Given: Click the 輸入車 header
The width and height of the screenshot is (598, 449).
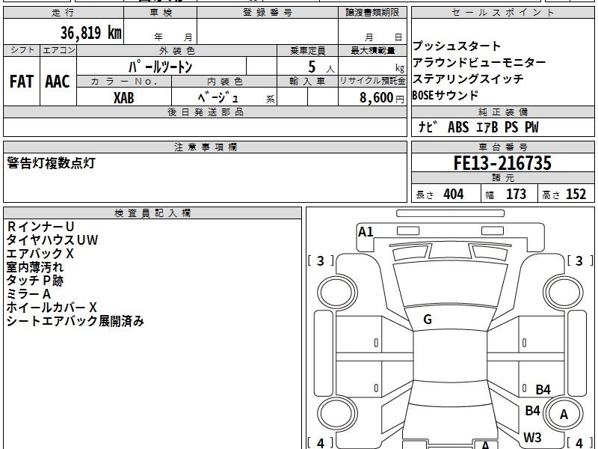Looking at the screenshot, I should coord(307,82).
